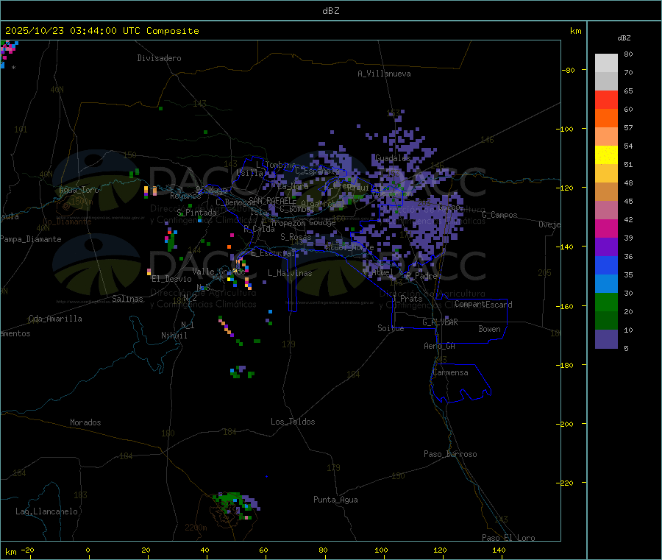Viewport: 662px width, 560px height.
Task: Pick the green 30 dBZ legend swatch
Action: [x=606, y=302]
